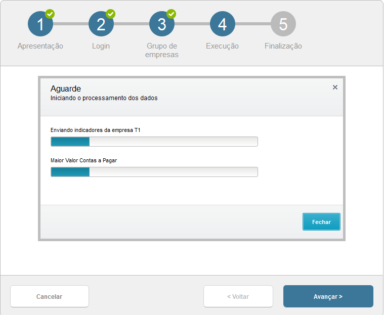Click the Aguarde dialog title
Screen dimensions: 384x315
(66, 88)
